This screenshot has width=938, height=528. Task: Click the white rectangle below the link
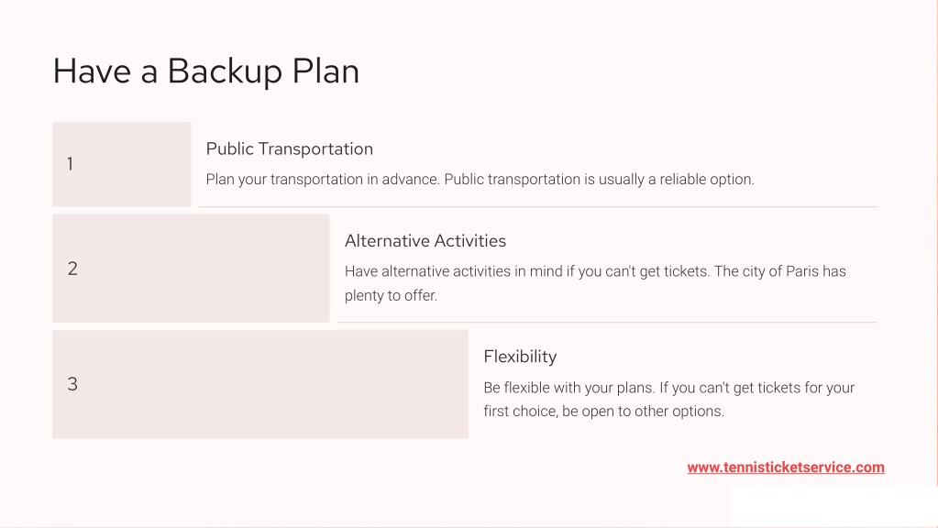(x=834, y=507)
